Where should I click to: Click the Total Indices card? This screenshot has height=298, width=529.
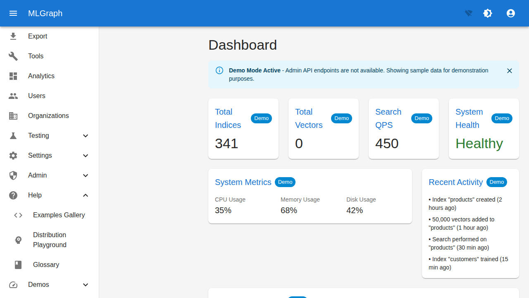click(243, 129)
